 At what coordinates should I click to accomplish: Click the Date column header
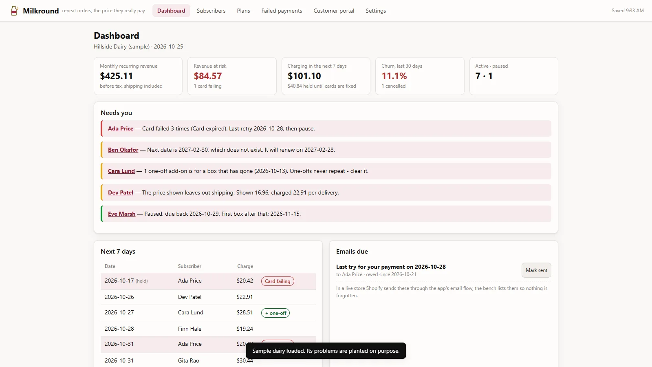[110, 266]
